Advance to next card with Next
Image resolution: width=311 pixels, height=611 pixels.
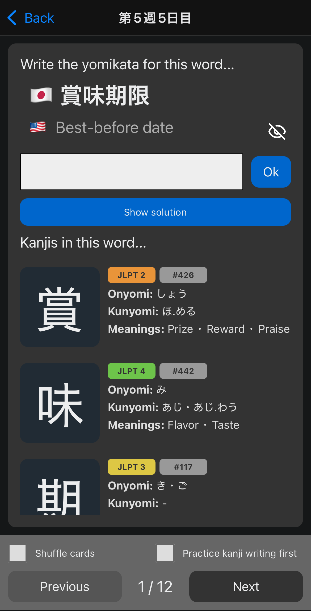pos(246,586)
